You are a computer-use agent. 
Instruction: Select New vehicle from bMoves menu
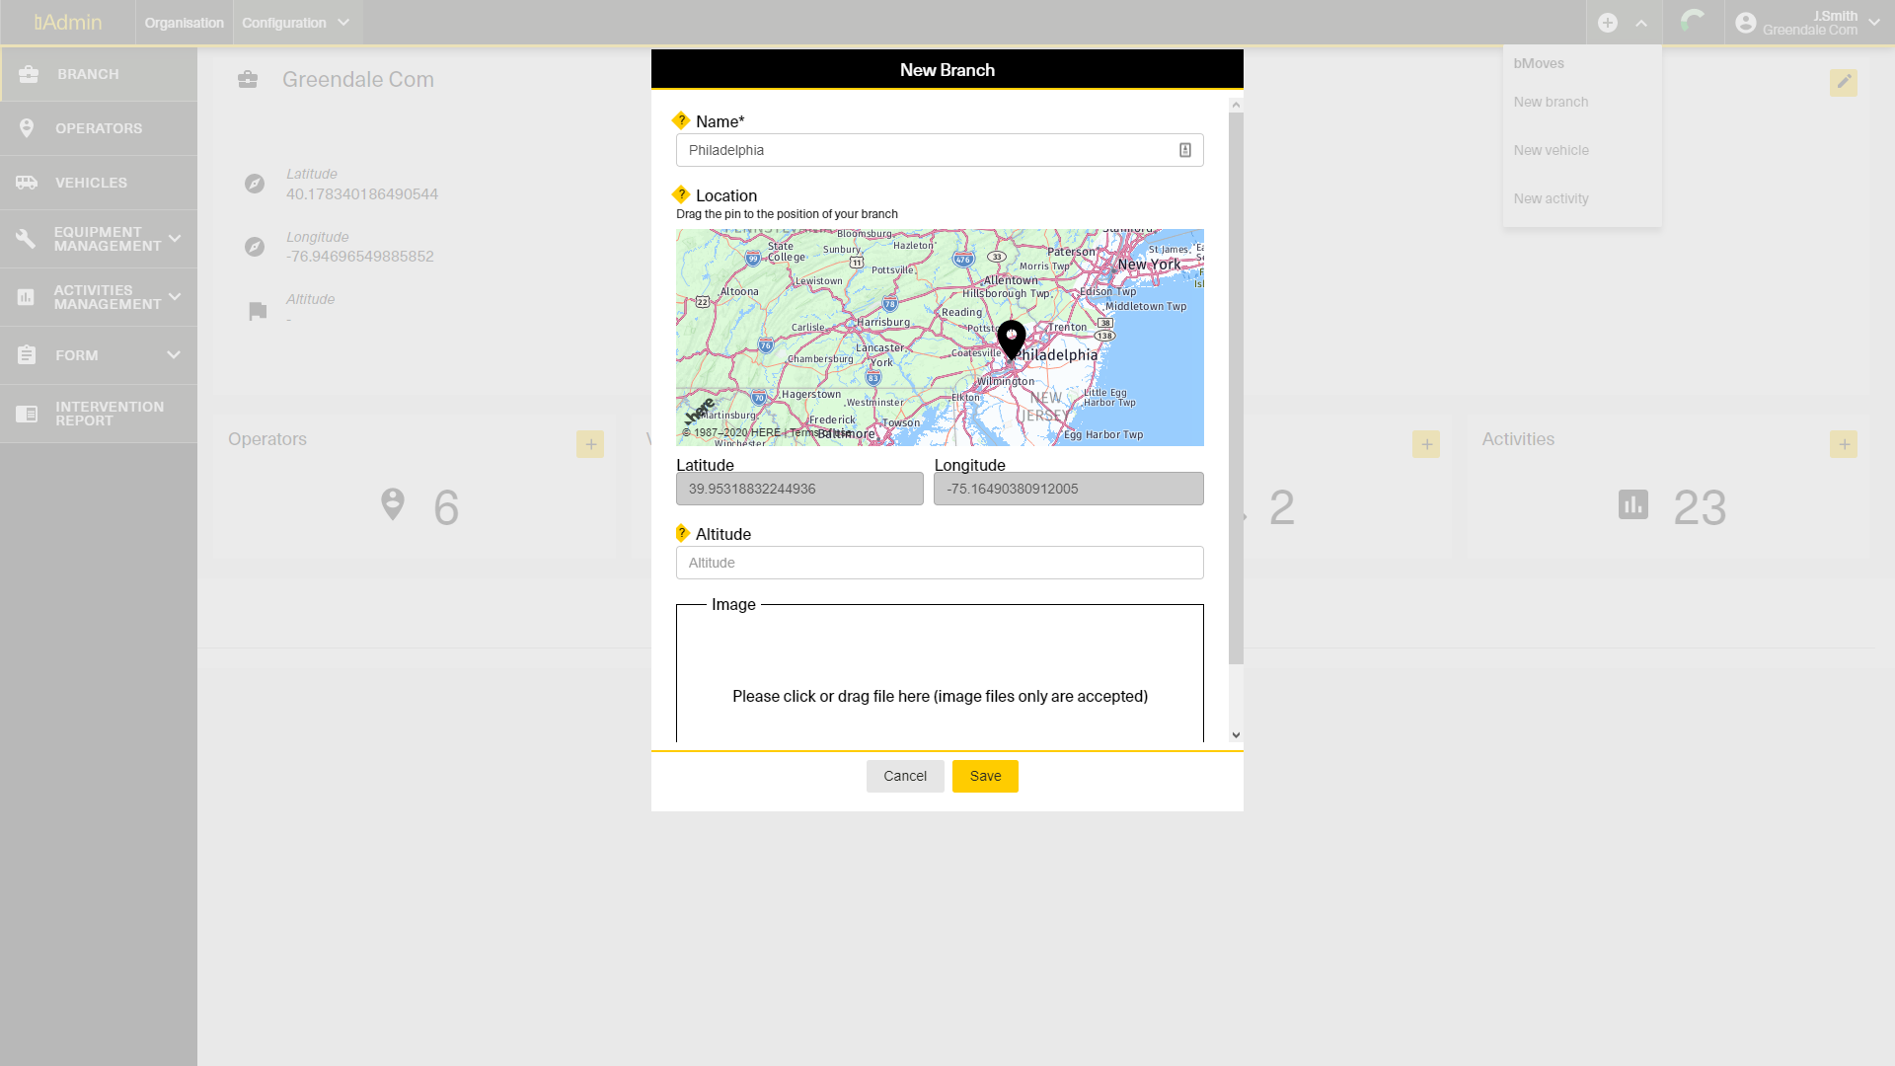click(x=1551, y=150)
